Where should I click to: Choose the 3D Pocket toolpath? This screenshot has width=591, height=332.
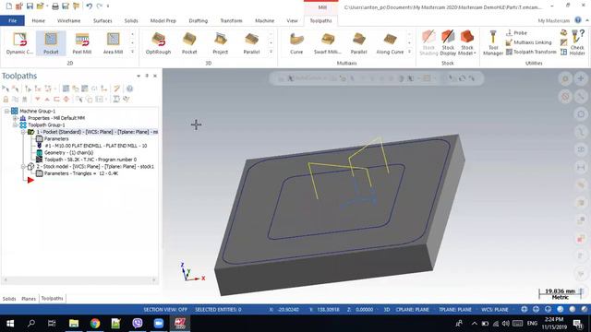(189, 43)
